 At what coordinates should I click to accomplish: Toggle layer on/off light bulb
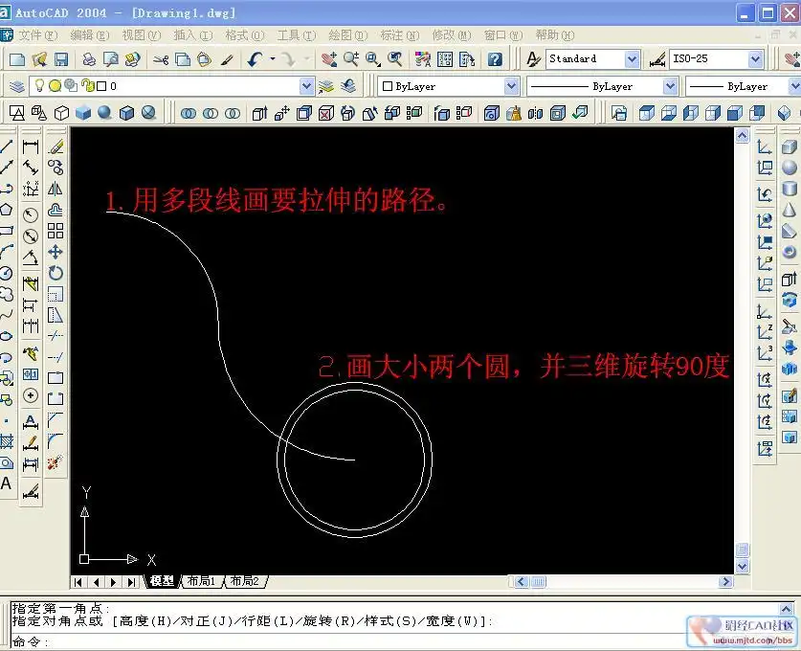39,85
